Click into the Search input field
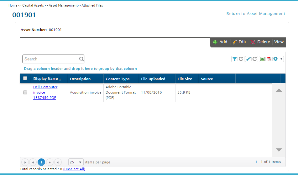This screenshot has width=298, height=175. [x=50, y=59]
